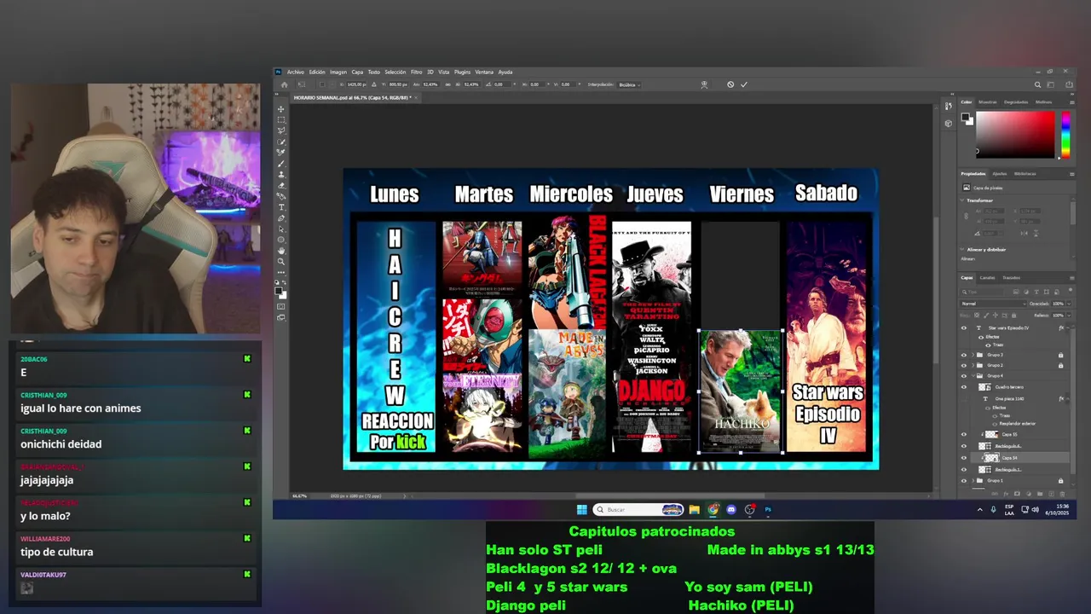Select the One piece 1140 text layer

(x=1009, y=398)
